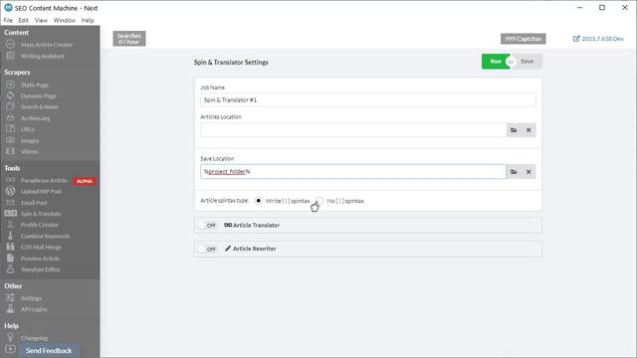
Task: Open the Settings sliders icon
Action: pyautogui.click(x=10, y=297)
